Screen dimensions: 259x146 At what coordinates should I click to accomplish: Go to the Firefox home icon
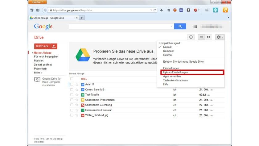[x=168, y=10]
